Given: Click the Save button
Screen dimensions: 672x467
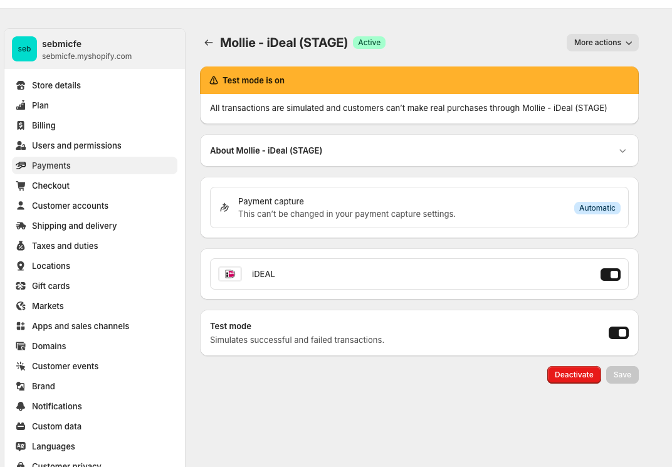Looking at the screenshot, I should pos(622,375).
